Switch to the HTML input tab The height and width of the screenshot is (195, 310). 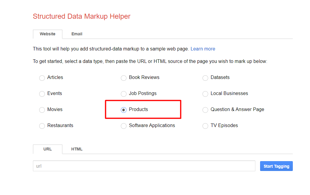(77, 149)
